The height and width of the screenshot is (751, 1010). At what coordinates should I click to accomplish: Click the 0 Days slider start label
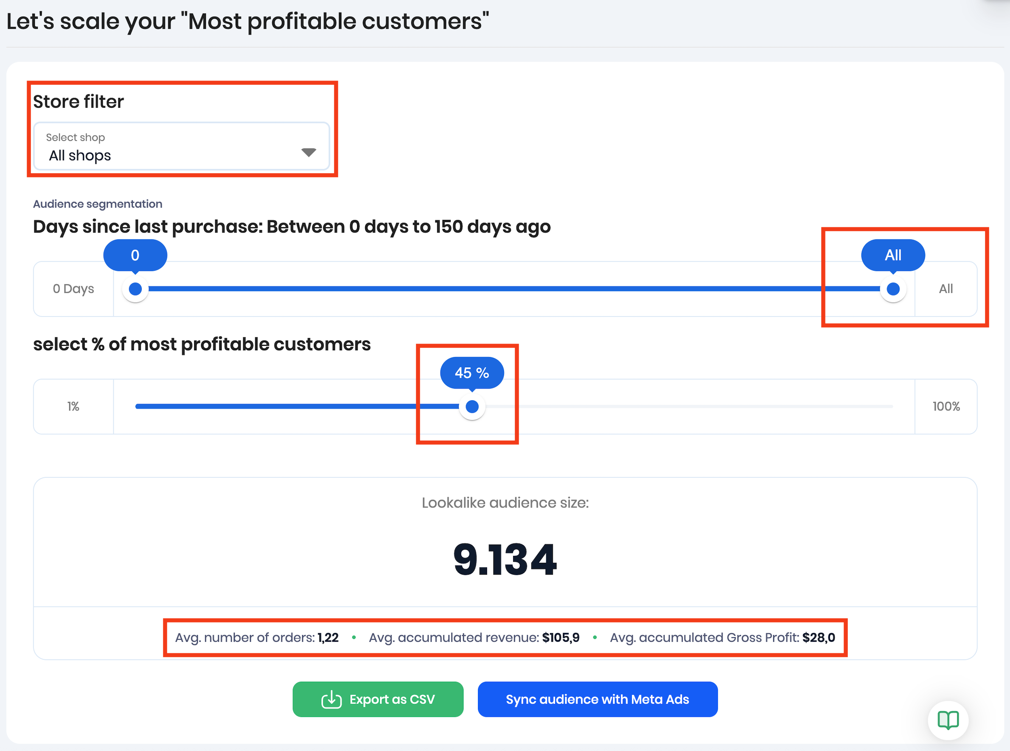[x=73, y=289]
